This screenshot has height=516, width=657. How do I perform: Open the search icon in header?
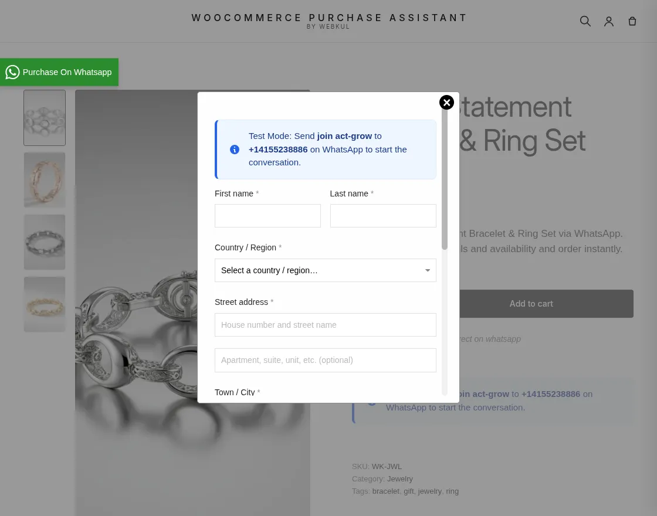tap(585, 21)
